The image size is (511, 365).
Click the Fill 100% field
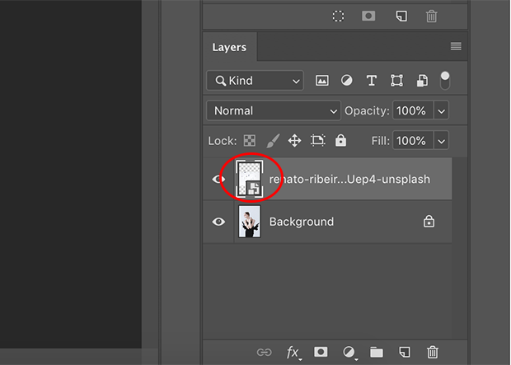click(x=413, y=141)
